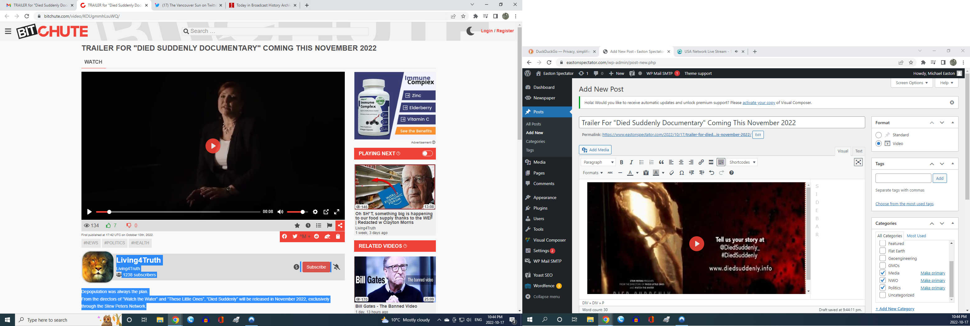This screenshot has width=970, height=326.
Task: Toggle the Playing Next autoplay switch
Action: pyautogui.click(x=427, y=153)
